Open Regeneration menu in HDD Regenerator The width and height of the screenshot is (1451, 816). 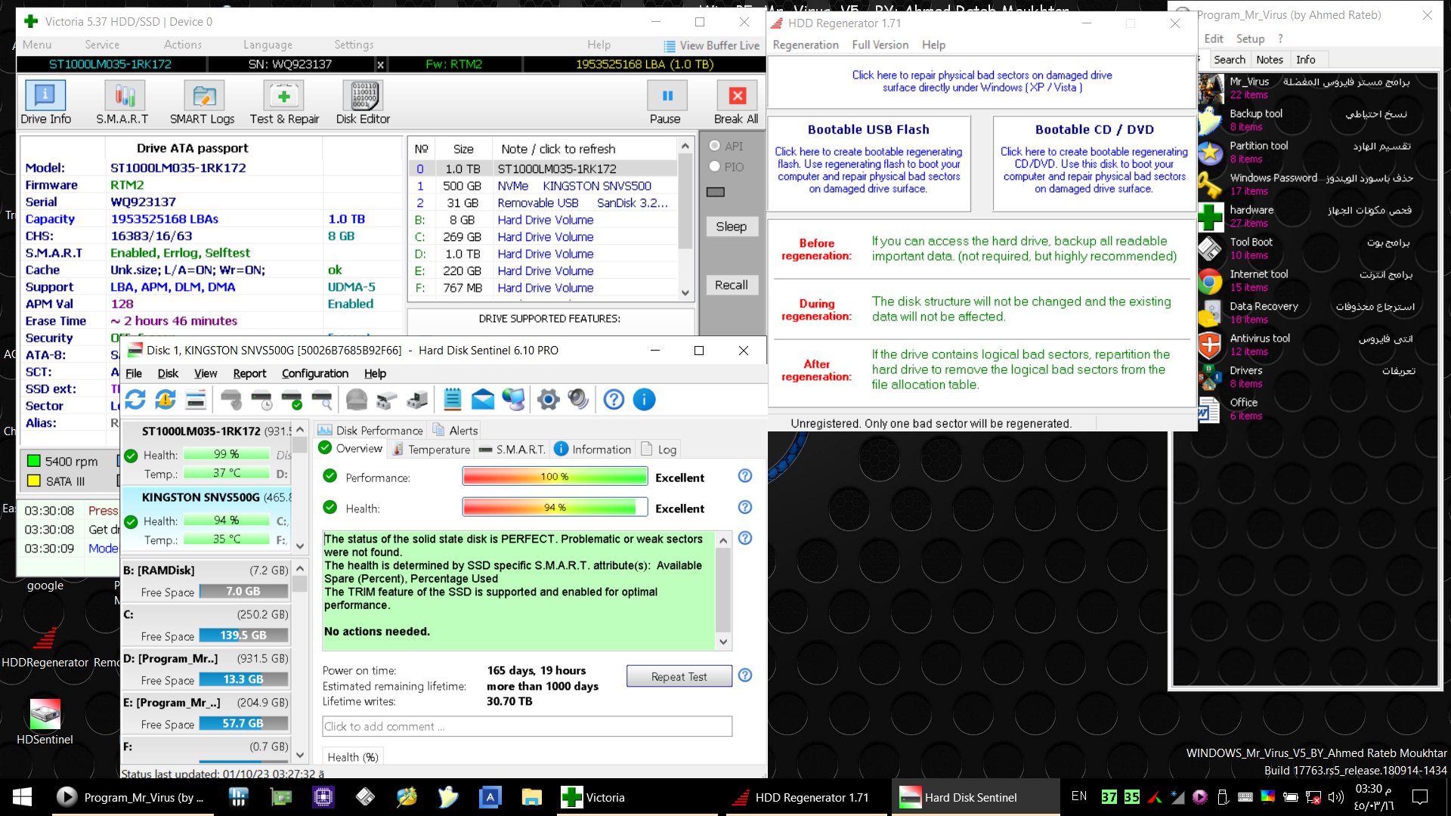click(806, 45)
